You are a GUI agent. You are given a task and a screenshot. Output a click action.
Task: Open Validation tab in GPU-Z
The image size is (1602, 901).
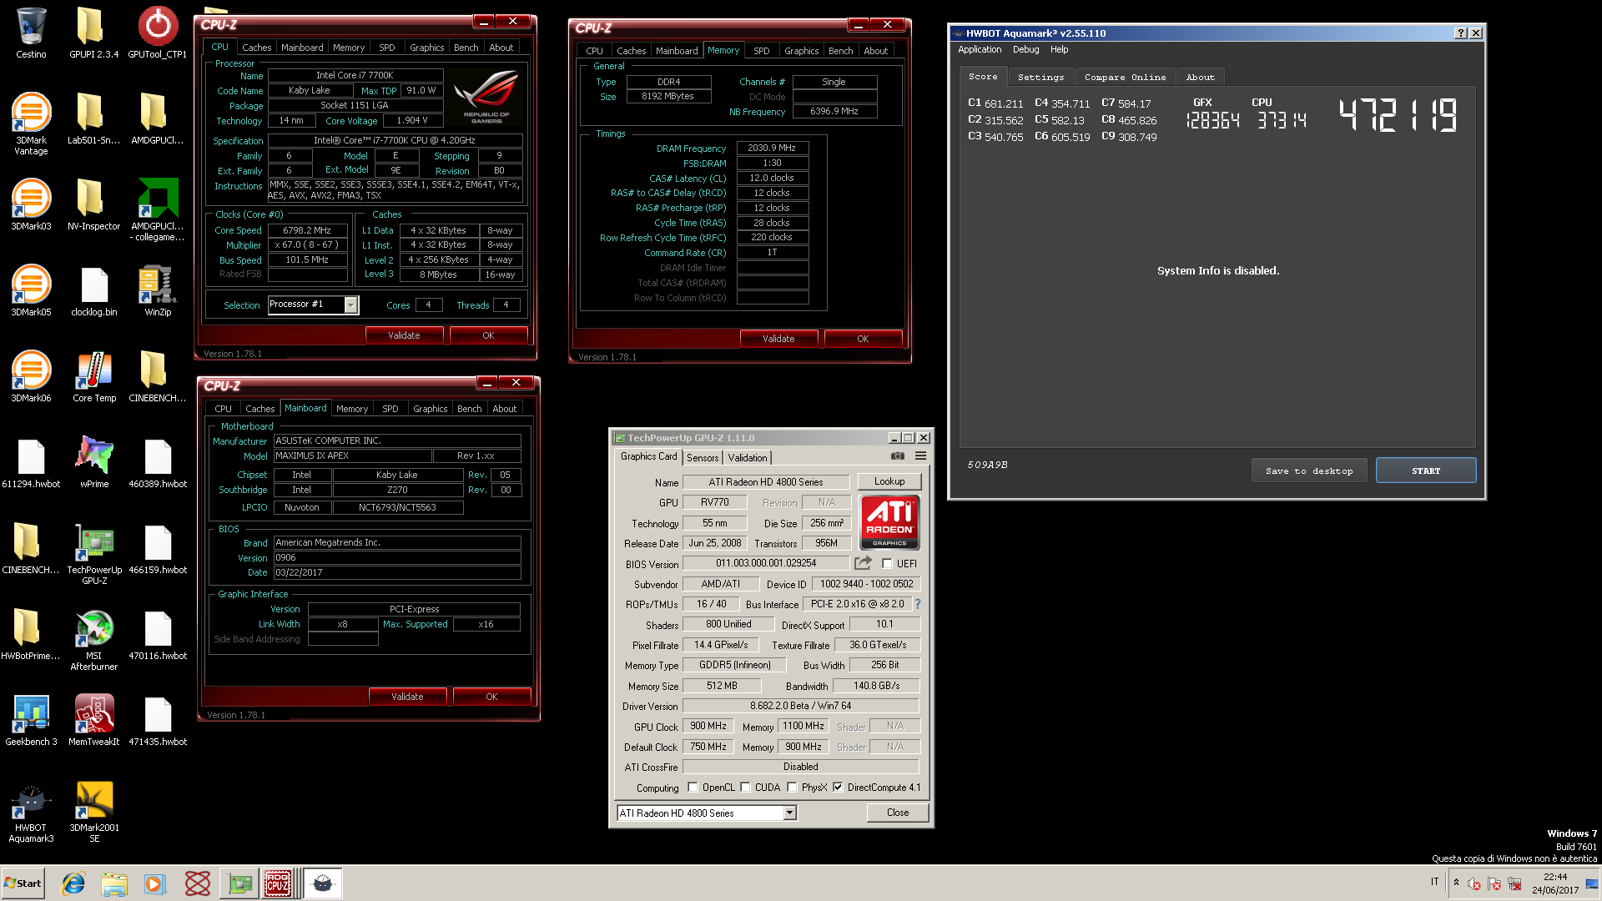747,457
